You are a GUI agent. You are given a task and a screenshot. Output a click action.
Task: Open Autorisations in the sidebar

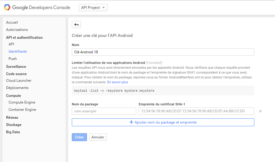click(17, 30)
